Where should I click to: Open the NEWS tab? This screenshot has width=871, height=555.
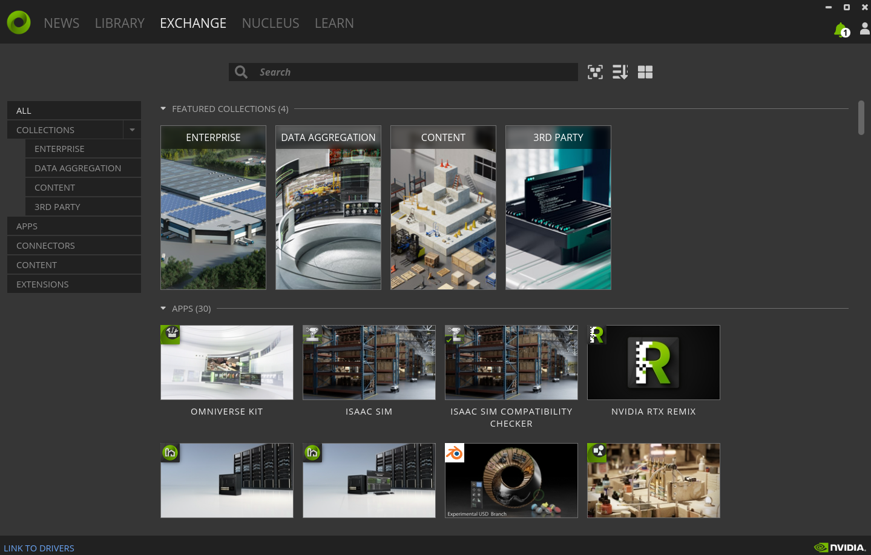pyautogui.click(x=62, y=23)
